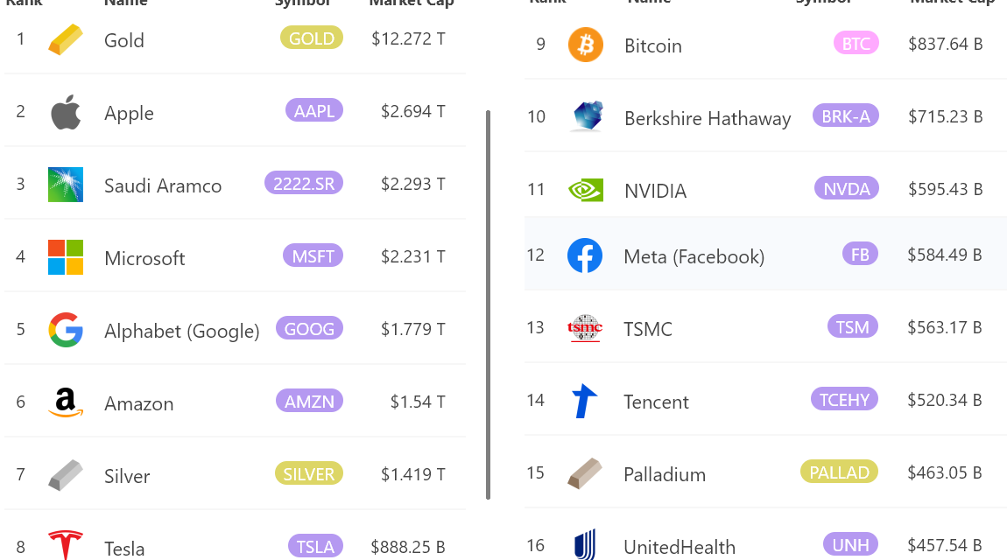Select the highlighted Meta (Facebook) row

765,255
